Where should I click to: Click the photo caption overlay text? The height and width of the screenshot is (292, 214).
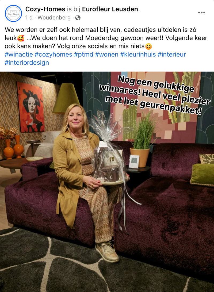155,95
